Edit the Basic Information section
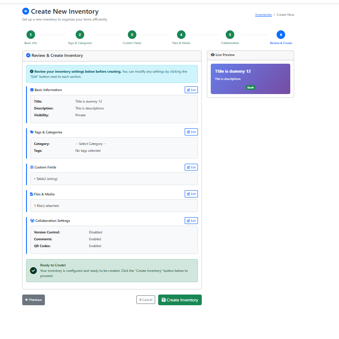The height and width of the screenshot is (339, 339). (x=191, y=90)
